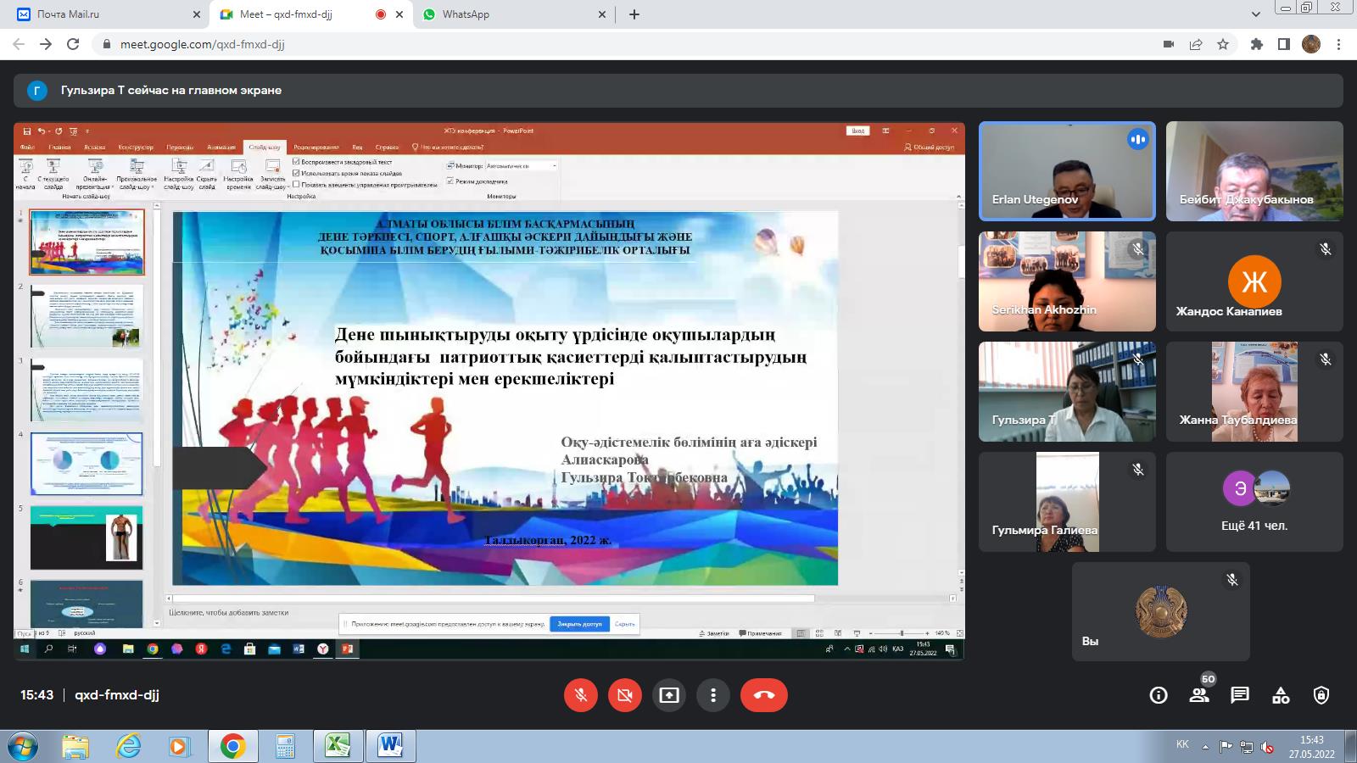The height and width of the screenshot is (763, 1357).
Task: Toggle the camera on or off
Action: [x=625, y=695]
